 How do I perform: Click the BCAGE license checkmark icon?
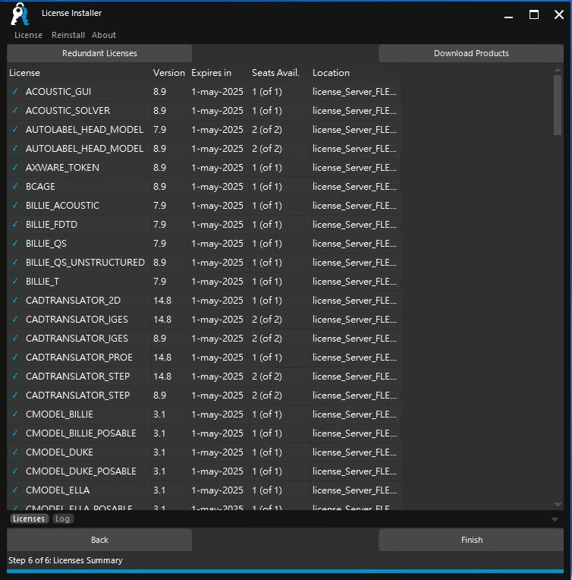(x=15, y=187)
